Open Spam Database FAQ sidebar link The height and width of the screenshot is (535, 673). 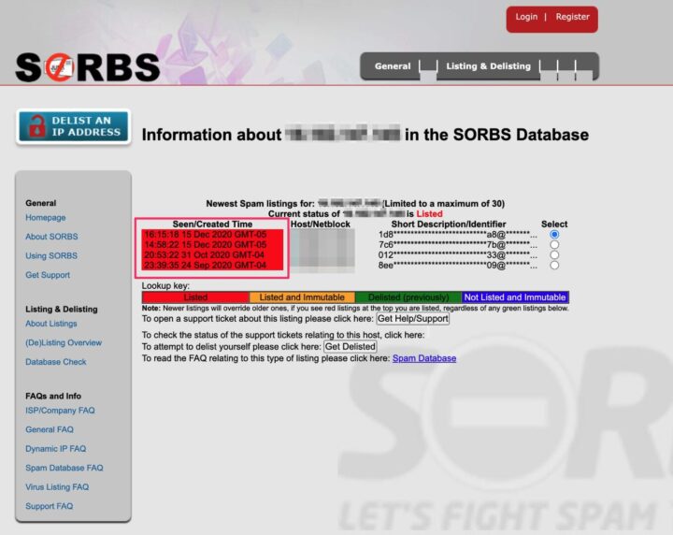pyautogui.click(x=64, y=468)
